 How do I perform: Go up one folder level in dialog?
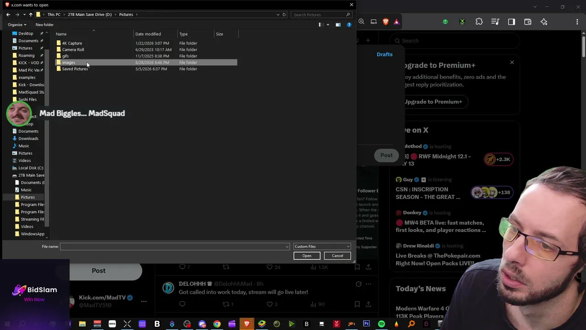pos(31,15)
